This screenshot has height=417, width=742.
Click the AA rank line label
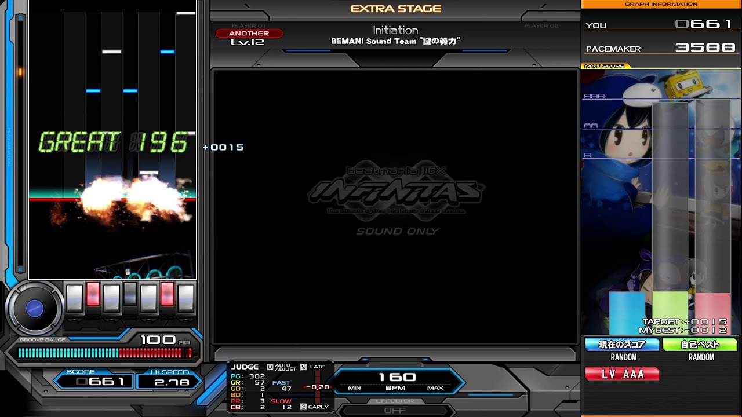coord(591,126)
